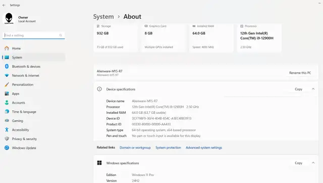This screenshot has height=183, width=323.
Task: Open the Home page via its house icon
Action: pos(7,48)
